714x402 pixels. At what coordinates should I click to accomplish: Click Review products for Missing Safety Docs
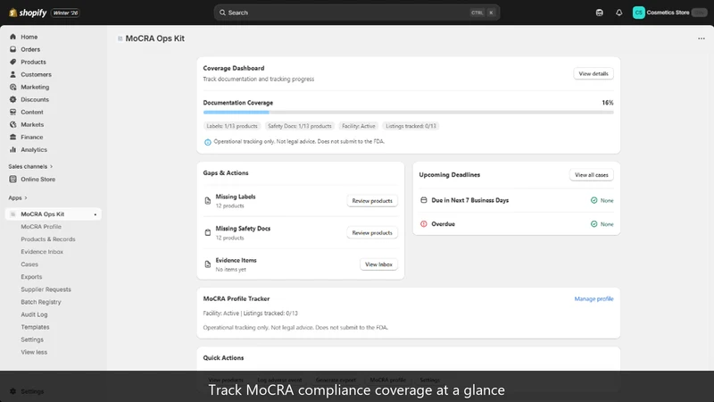pyautogui.click(x=372, y=233)
